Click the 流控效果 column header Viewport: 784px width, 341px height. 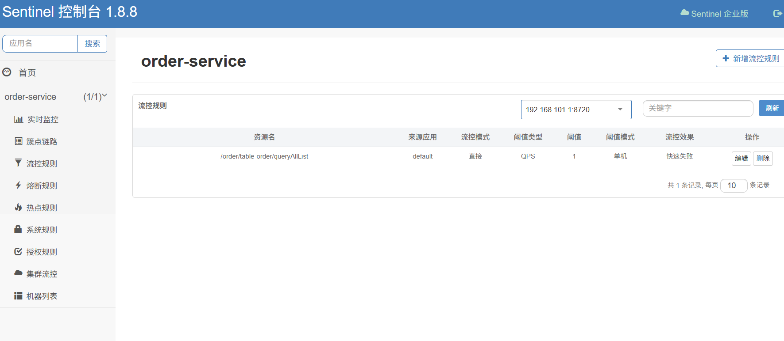tap(680, 137)
